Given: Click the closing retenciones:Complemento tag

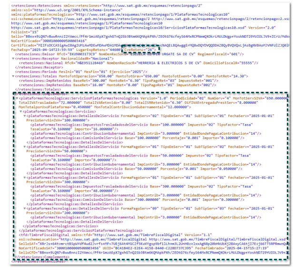Looking at the screenshot, I should coord(42,257).
